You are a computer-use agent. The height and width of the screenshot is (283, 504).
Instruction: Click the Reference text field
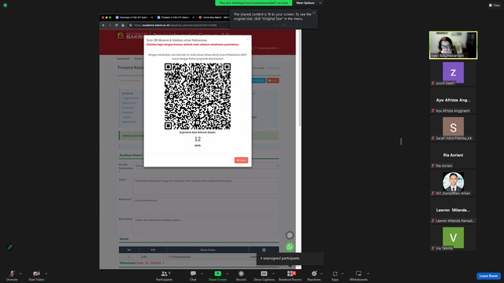pos(206,206)
